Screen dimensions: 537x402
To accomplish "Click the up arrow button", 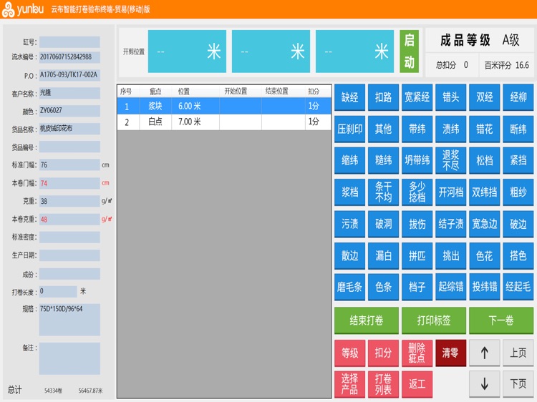I will 485,353.
